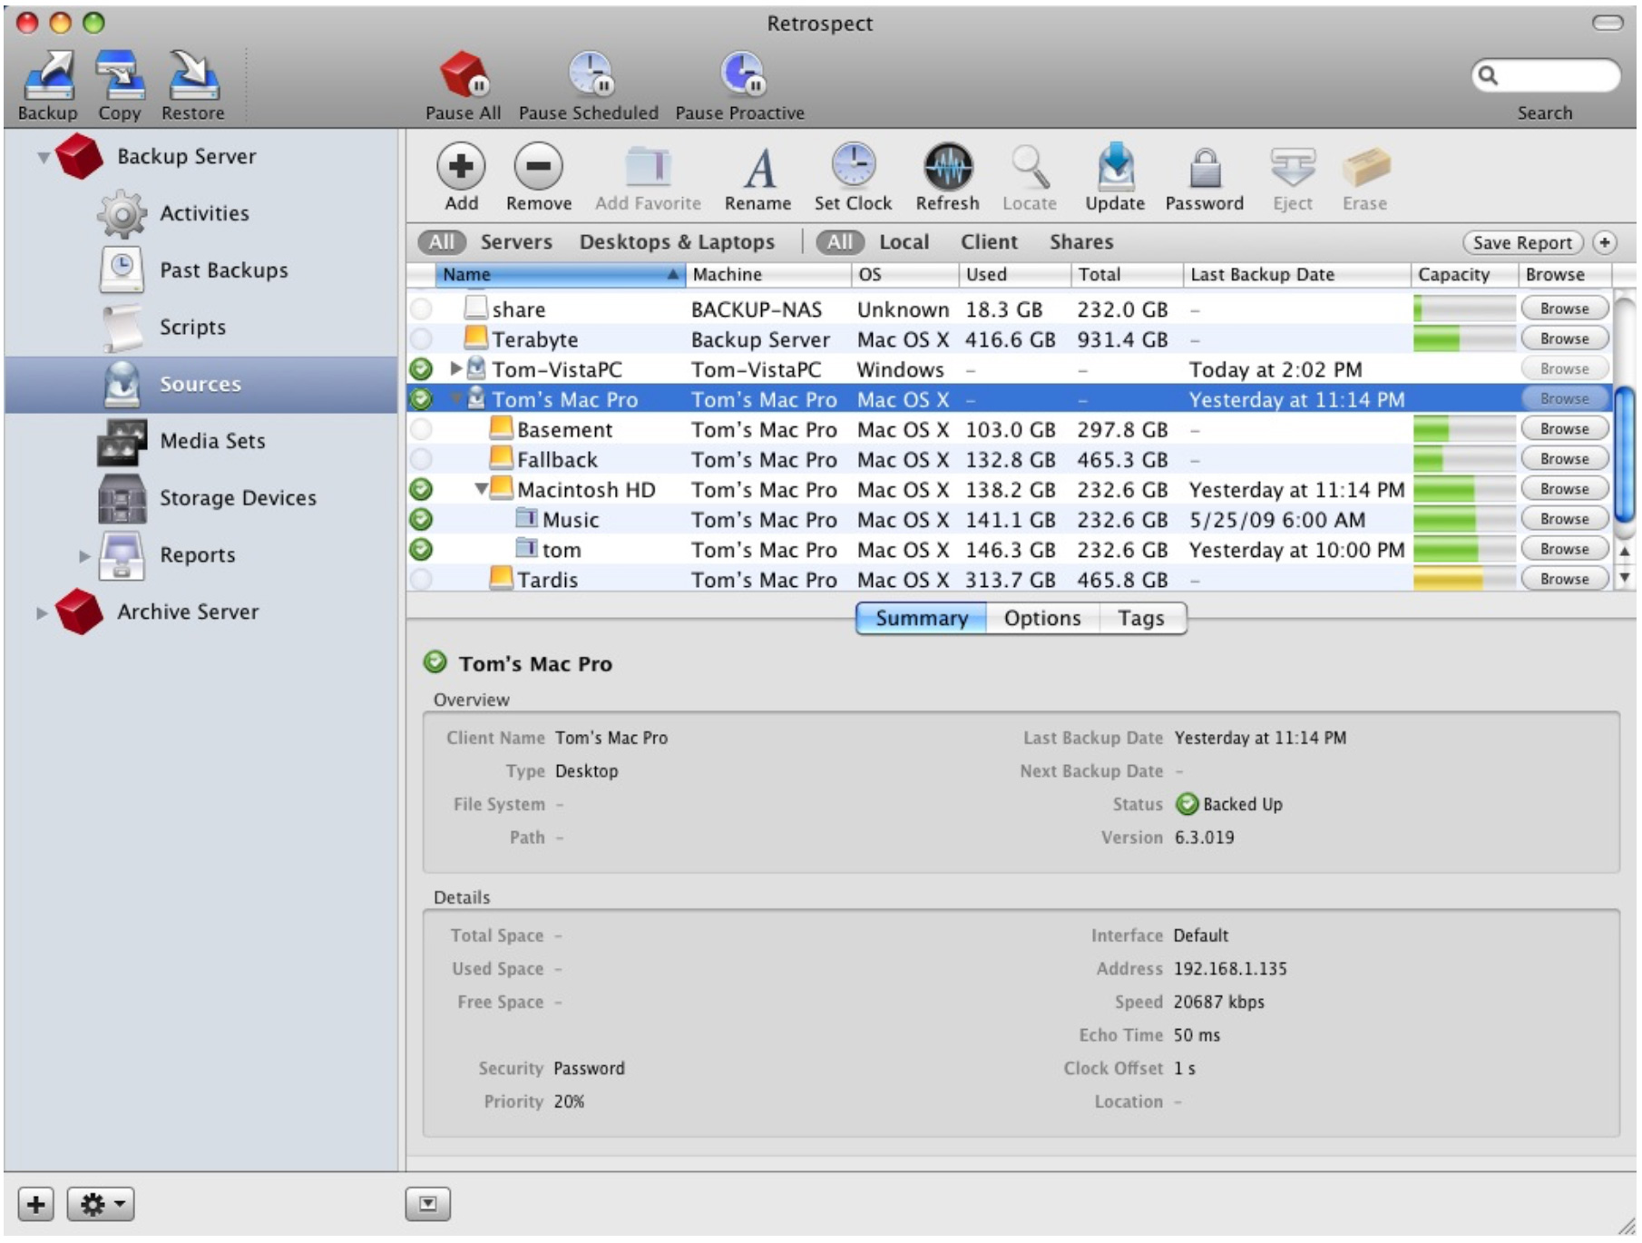Image resolution: width=1642 pixels, height=1243 pixels.
Task: Toggle green check for Macintosh HD row
Action: (x=421, y=490)
